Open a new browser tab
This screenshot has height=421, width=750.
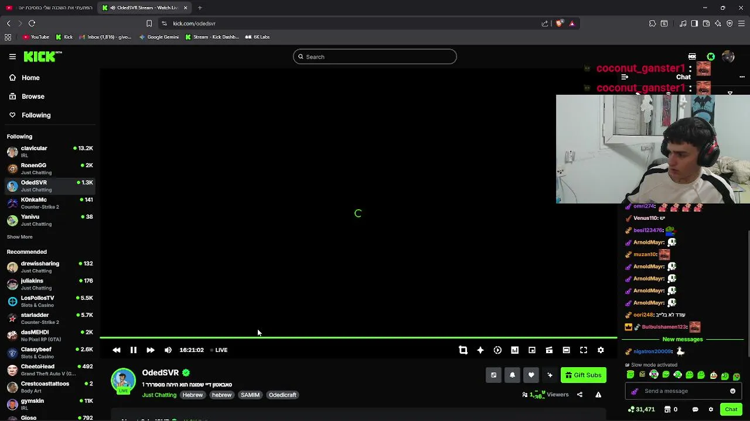(x=200, y=8)
